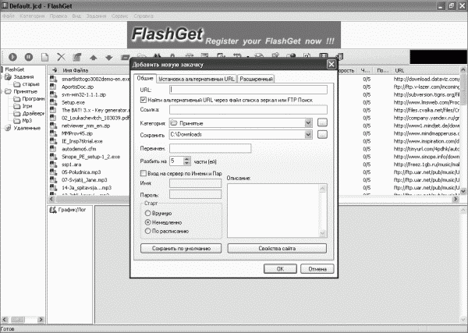
Task: Sort by the Имя Файла column header
Action: pyautogui.click(x=75, y=70)
